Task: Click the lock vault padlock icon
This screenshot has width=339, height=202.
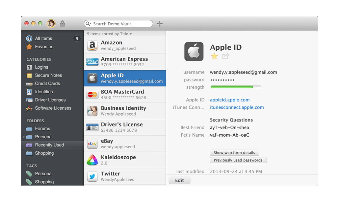Action: click(62, 24)
